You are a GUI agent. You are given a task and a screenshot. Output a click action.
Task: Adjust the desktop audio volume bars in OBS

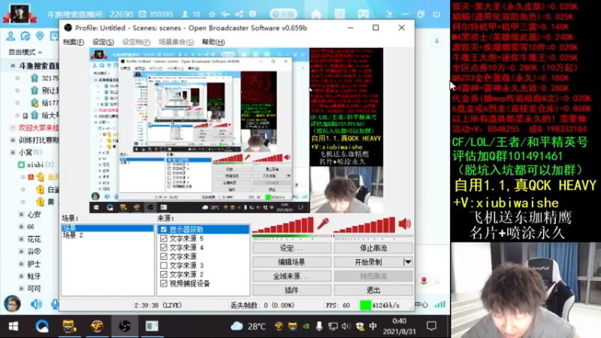tap(364, 225)
